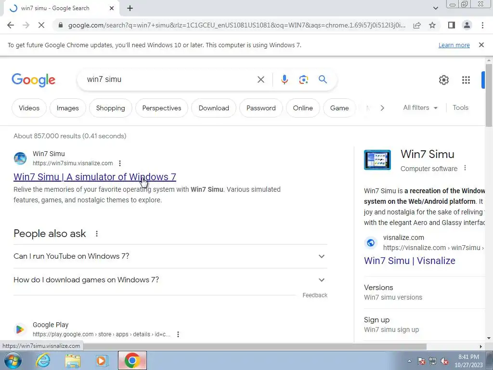The height and width of the screenshot is (370, 493).
Task: Stop page loading with X button
Action: coord(41,25)
